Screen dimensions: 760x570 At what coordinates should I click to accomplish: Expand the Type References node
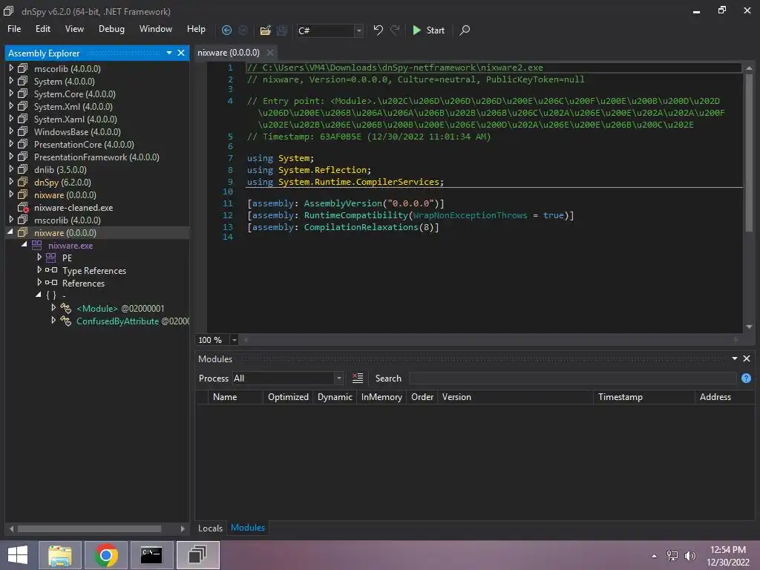[39, 269]
